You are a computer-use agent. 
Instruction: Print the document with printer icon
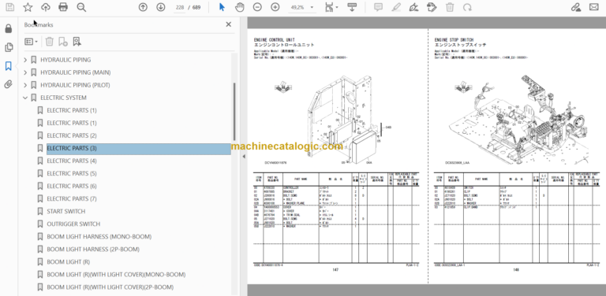63,7
